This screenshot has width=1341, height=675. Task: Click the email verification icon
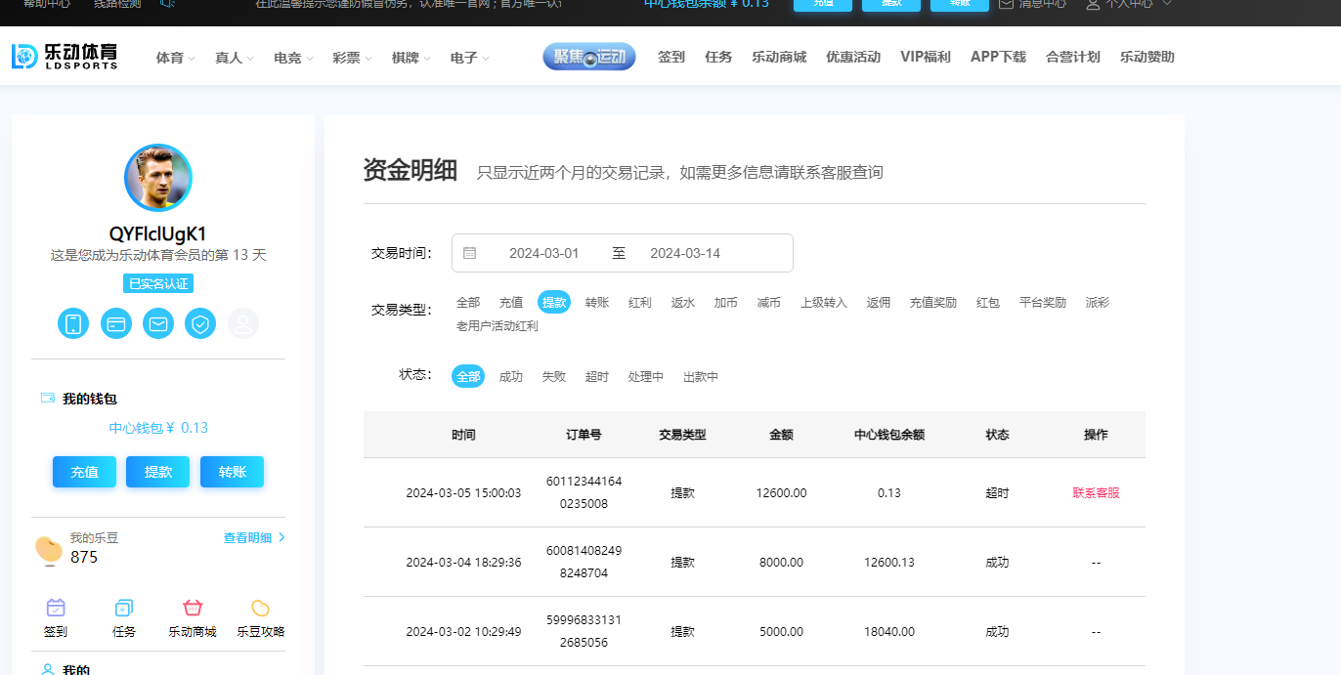pos(158,323)
